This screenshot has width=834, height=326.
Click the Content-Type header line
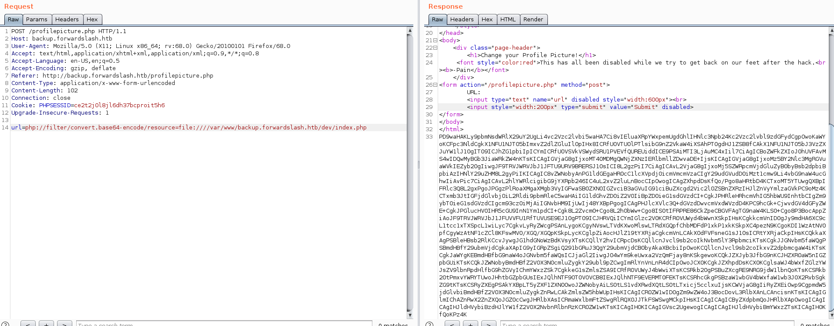click(93, 83)
